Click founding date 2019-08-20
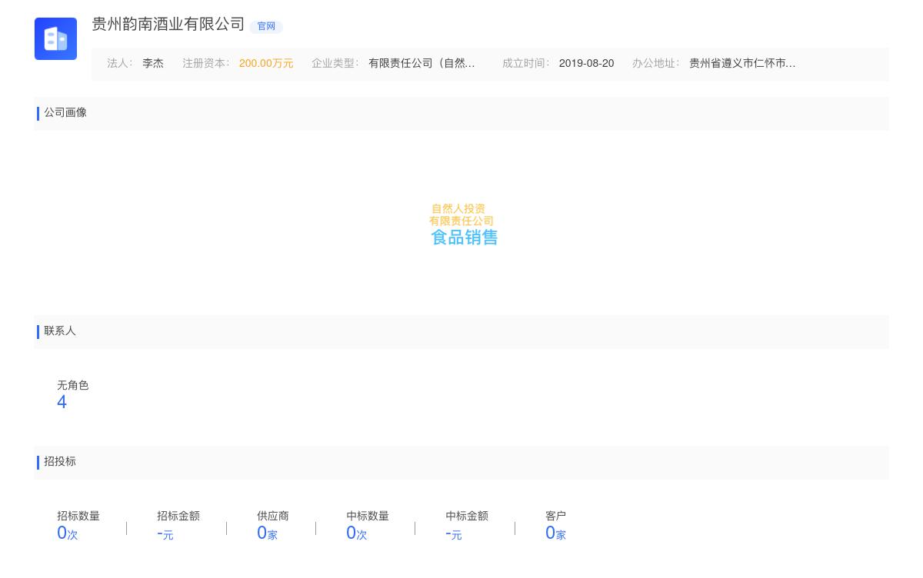Image resolution: width=923 pixels, height=578 pixels. coord(586,64)
